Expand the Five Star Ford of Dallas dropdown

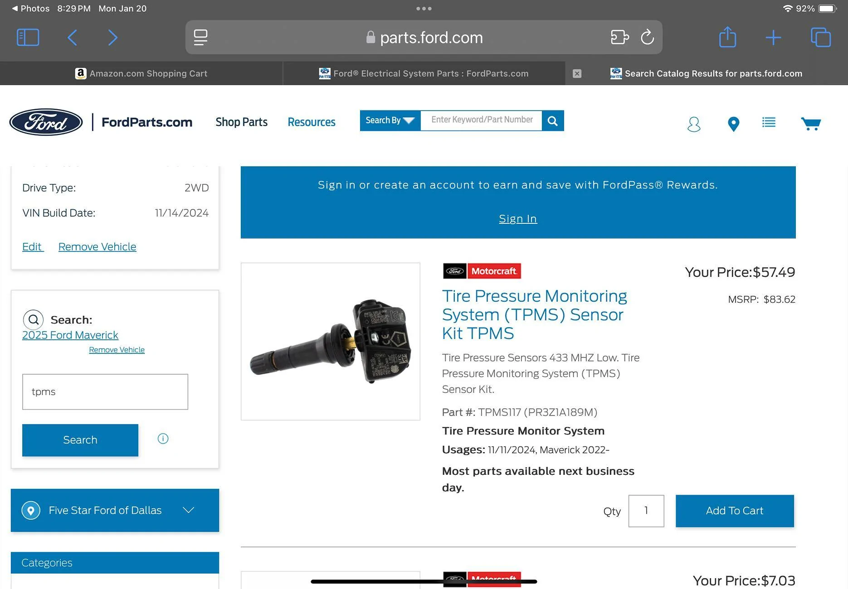click(115, 510)
